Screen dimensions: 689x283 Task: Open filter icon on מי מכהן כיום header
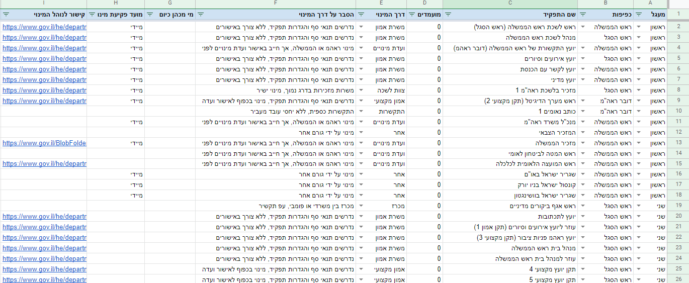pyautogui.click(x=150, y=15)
